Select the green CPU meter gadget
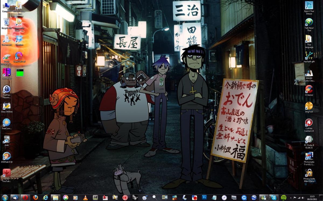 (x=20, y=72)
